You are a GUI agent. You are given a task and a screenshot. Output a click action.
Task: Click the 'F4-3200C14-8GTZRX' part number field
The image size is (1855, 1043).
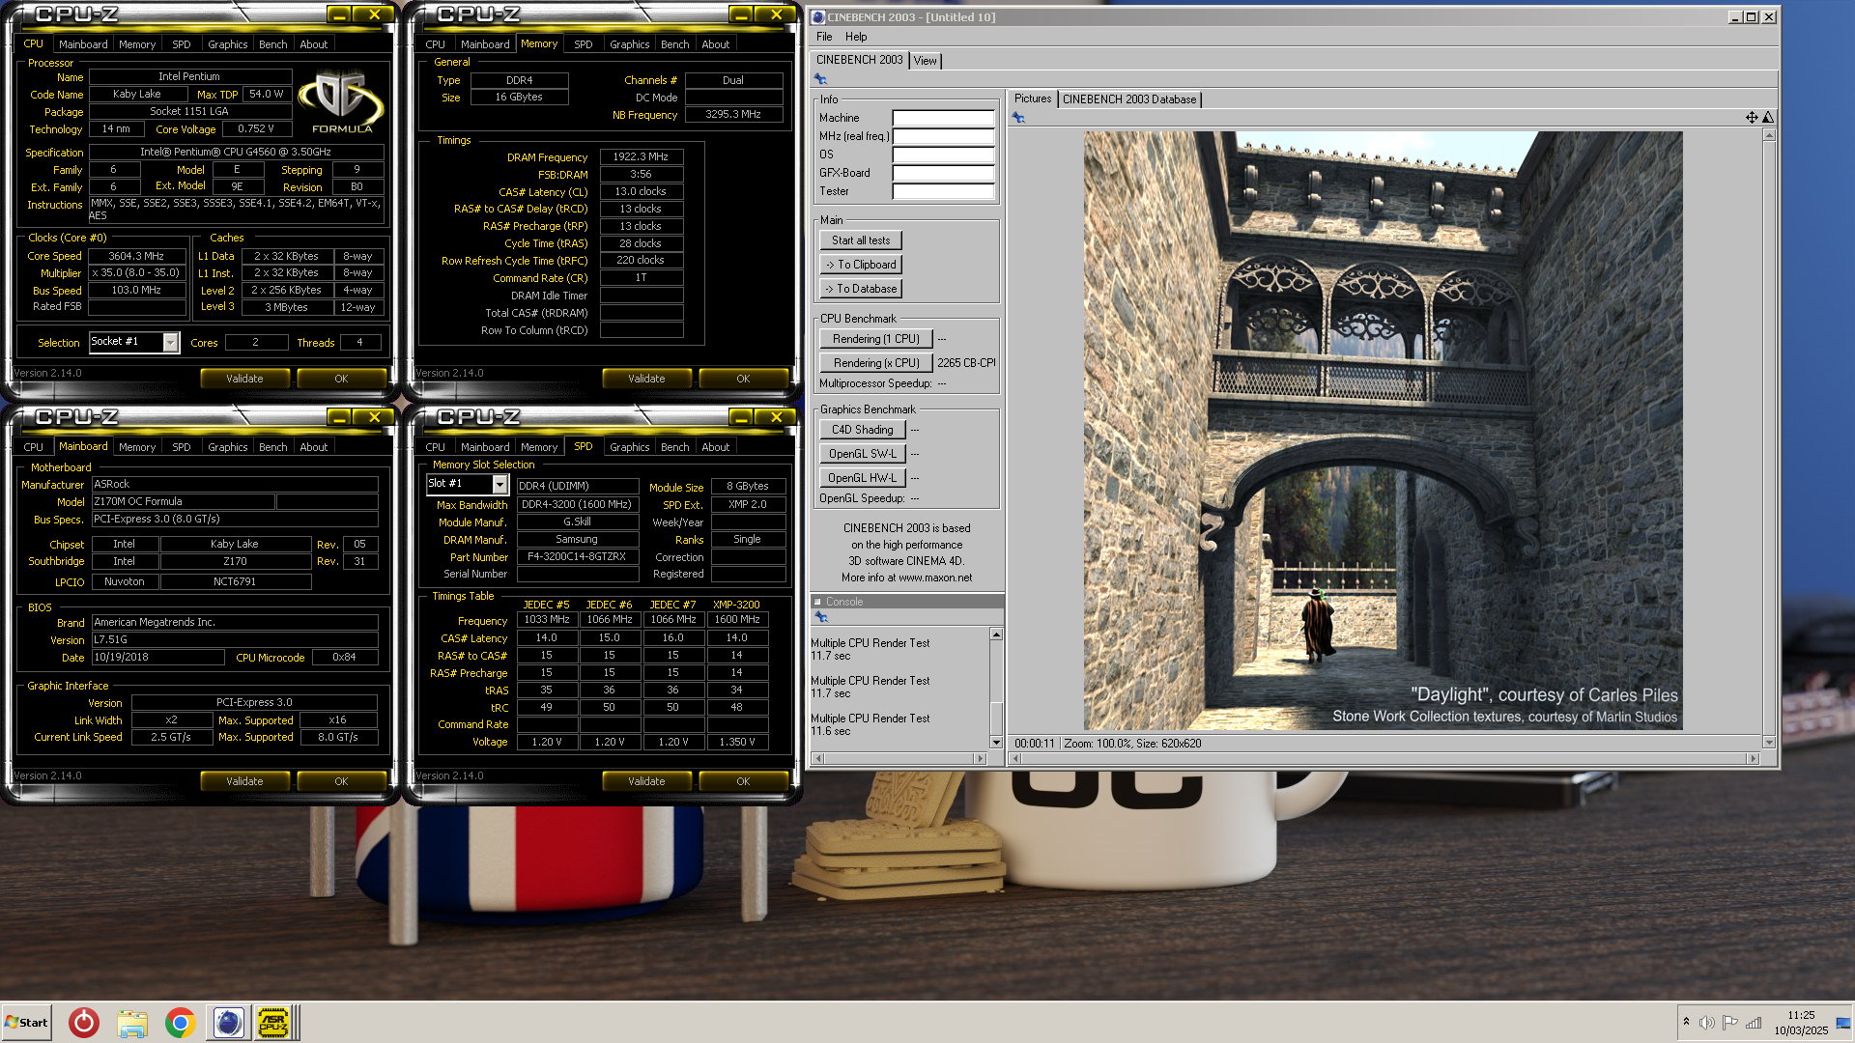(577, 557)
